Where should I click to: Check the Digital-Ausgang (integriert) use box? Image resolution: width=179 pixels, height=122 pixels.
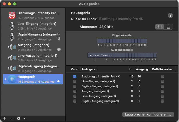click(x=75, y=101)
